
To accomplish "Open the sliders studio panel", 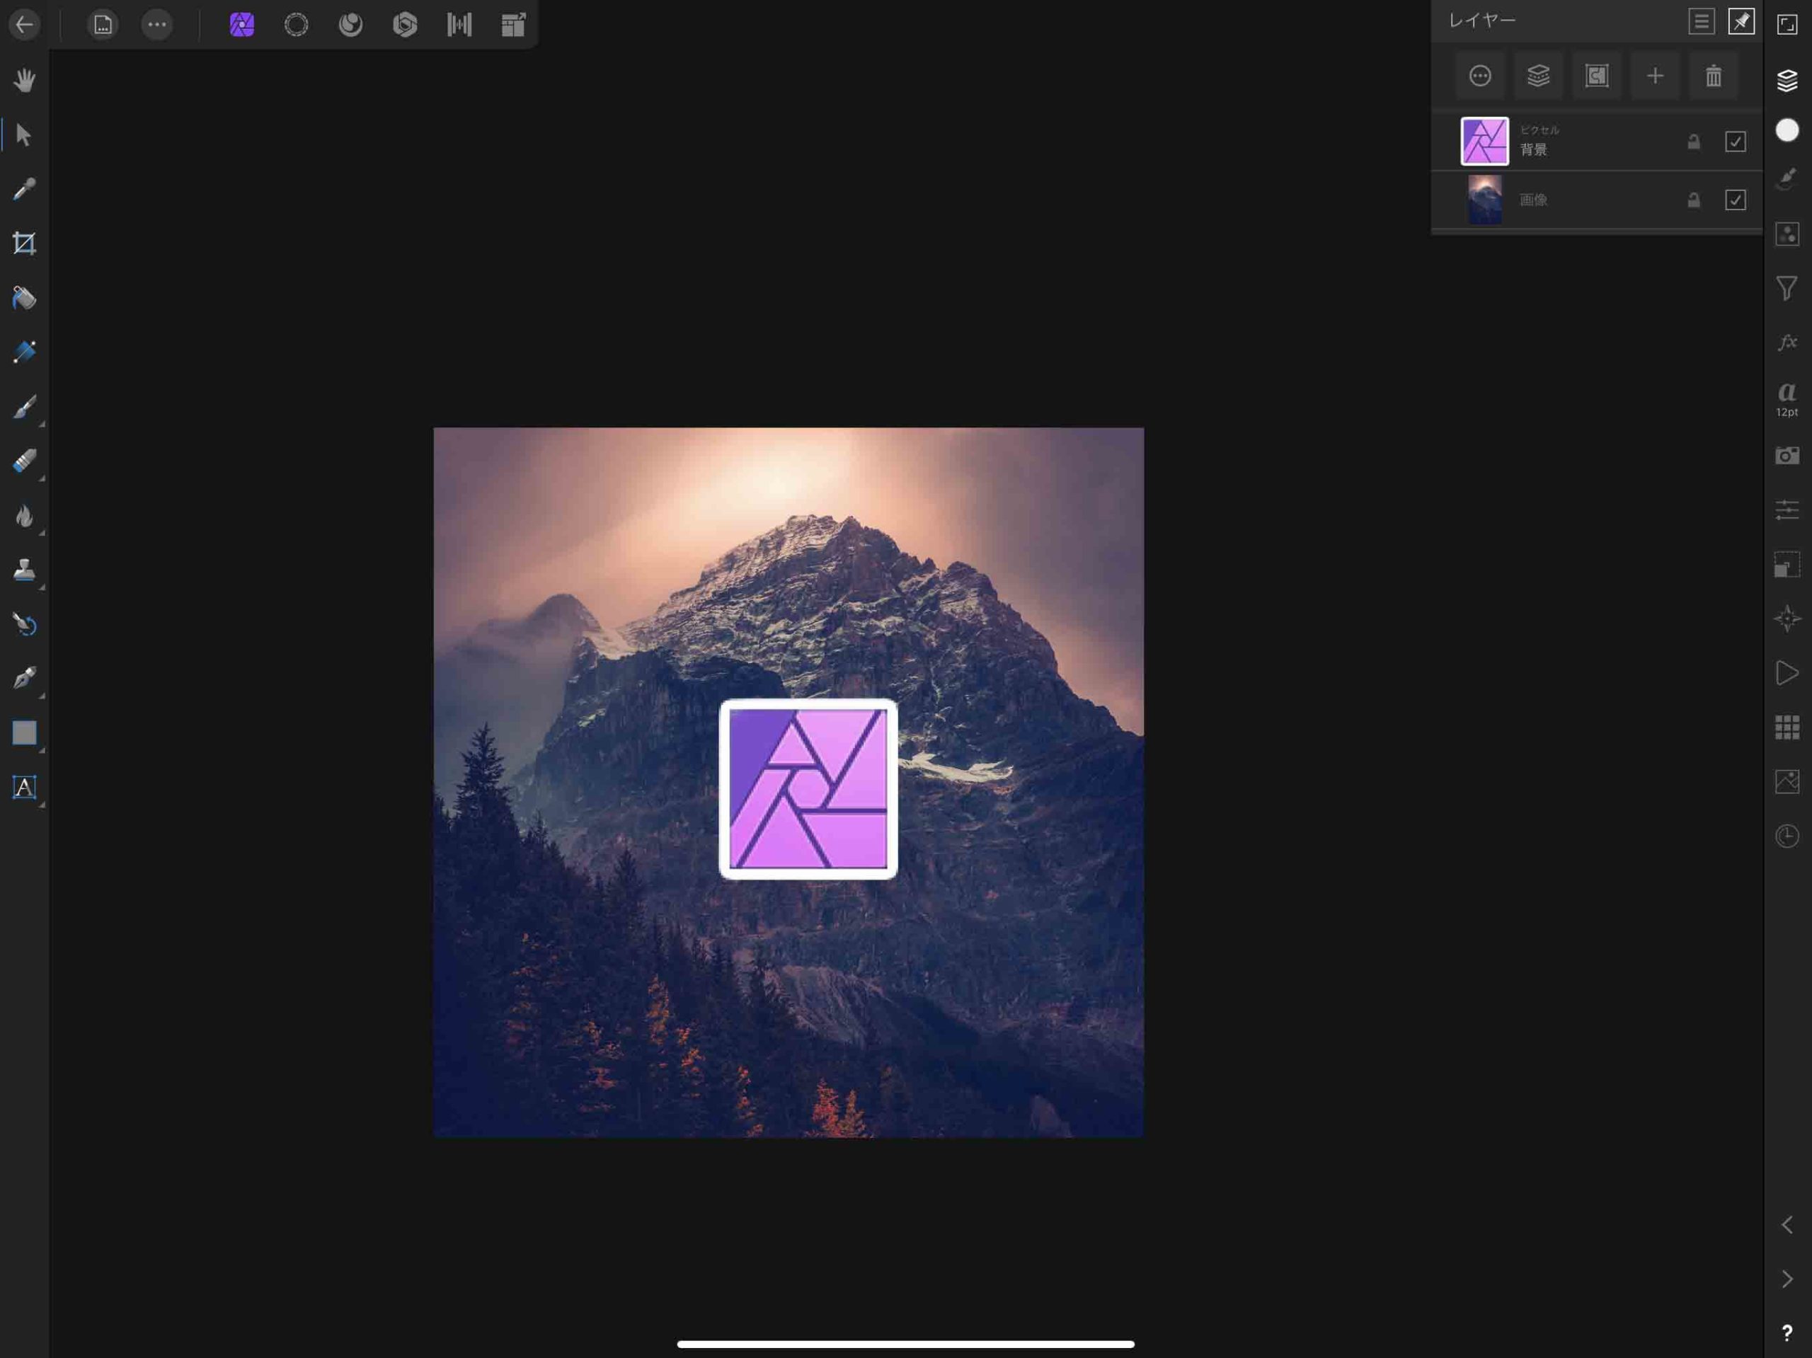I will coord(1787,510).
